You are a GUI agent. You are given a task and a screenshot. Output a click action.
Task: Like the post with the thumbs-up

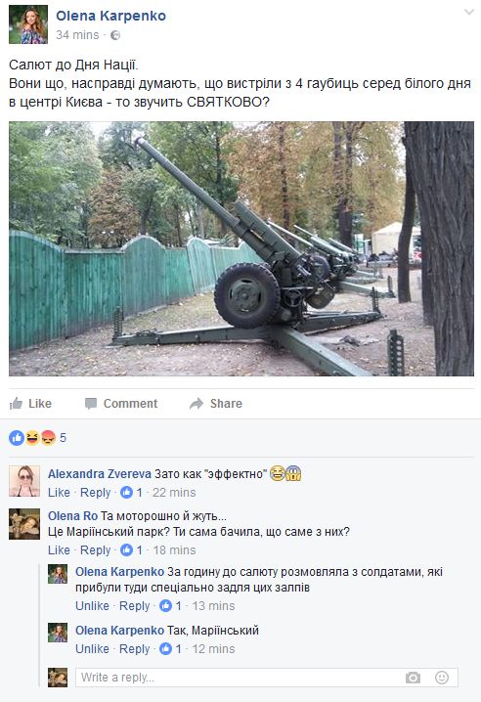(30, 404)
